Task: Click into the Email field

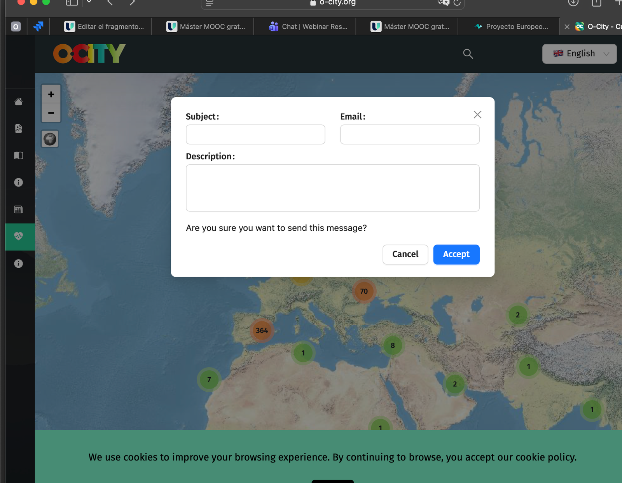Action: [410, 134]
